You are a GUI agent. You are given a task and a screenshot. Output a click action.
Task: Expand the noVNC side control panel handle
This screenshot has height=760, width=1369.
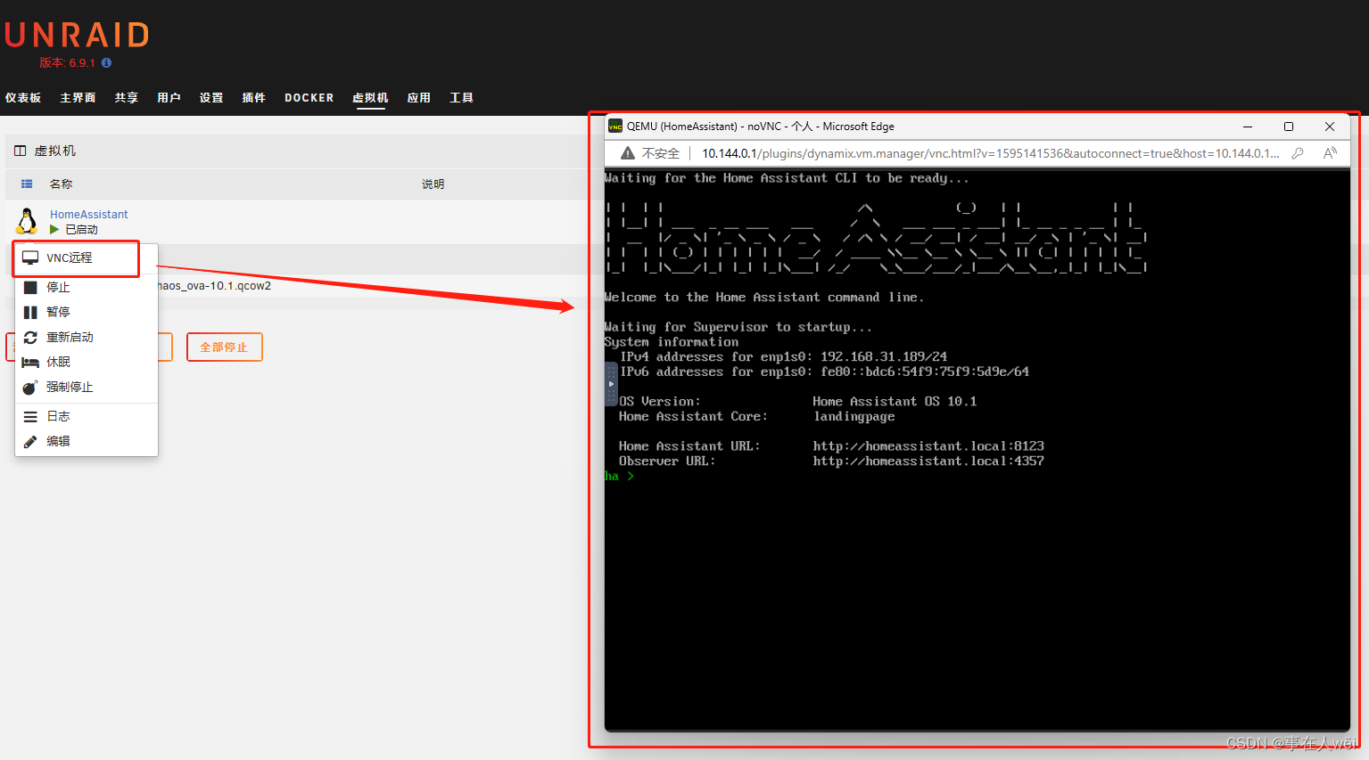(611, 384)
